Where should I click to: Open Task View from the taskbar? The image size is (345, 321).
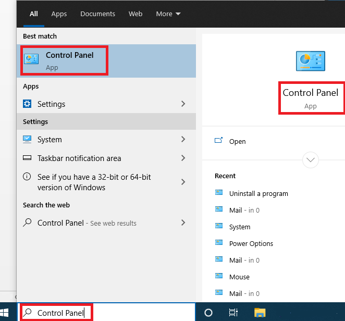click(233, 313)
